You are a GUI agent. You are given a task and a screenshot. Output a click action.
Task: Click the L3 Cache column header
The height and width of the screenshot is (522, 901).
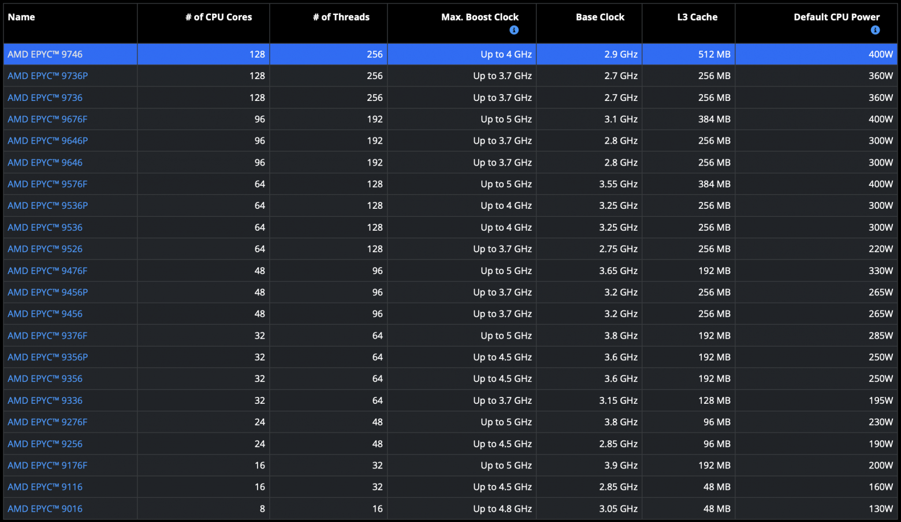[x=698, y=17]
